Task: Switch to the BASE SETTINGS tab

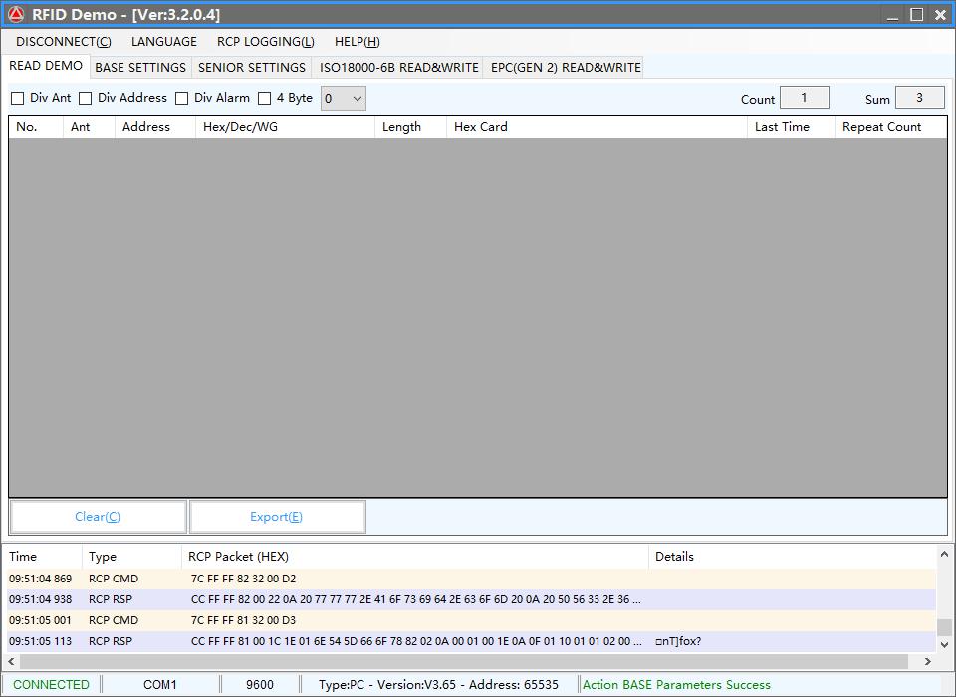Action: (x=140, y=68)
